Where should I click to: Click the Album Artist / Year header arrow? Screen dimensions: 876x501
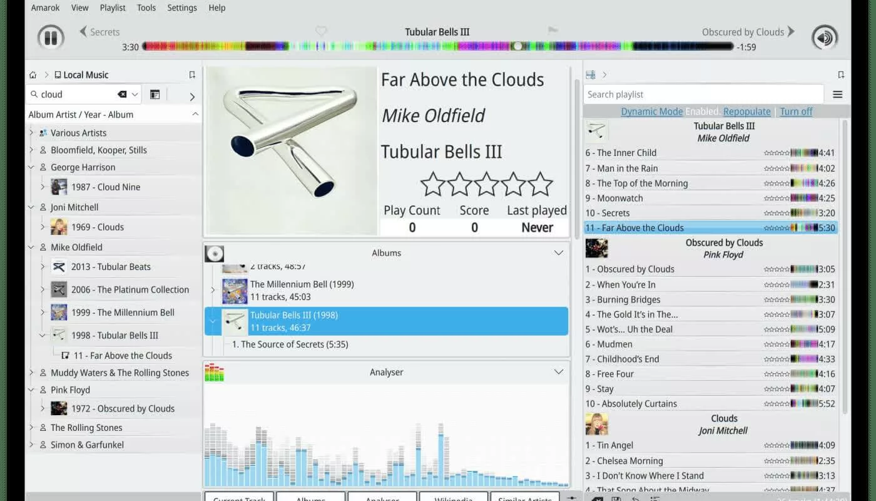click(x=195, y=114)
